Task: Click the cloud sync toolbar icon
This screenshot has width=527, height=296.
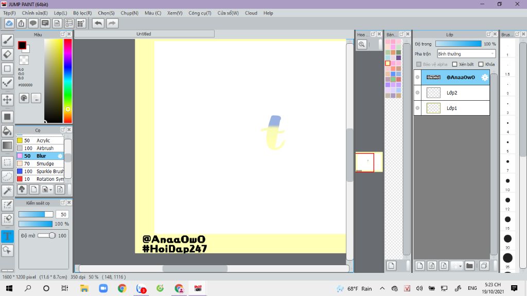Action: pos(9,23)
